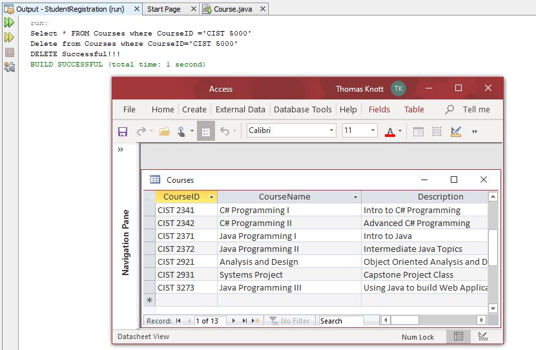Go to last record navigation button
Image resolution: width=536 pixels, height=350 pixels.
244,320
